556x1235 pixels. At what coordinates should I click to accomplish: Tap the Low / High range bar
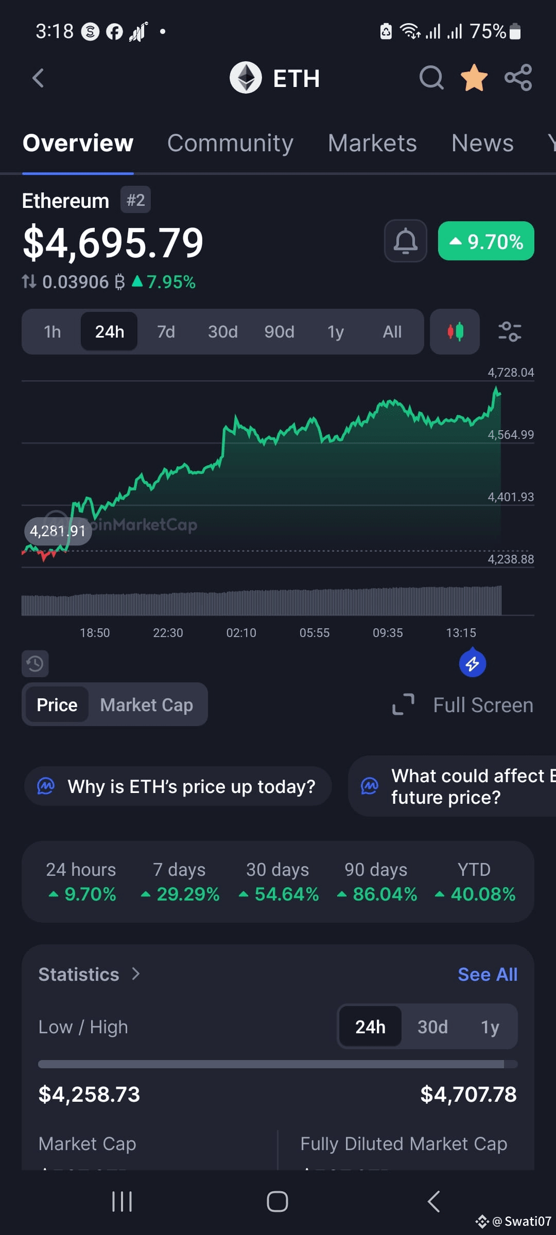278,1064
